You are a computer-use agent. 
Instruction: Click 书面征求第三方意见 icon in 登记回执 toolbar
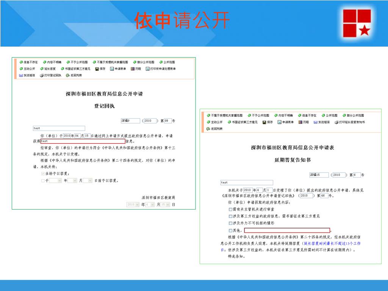click(63, 69)
